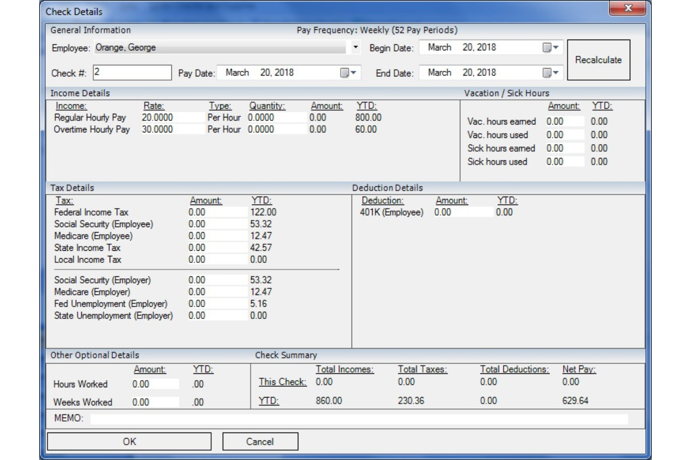Open the End Date calendar picker
Image resolution: width=691 pixels, height=460 pixels.
(x=551, y=73)
